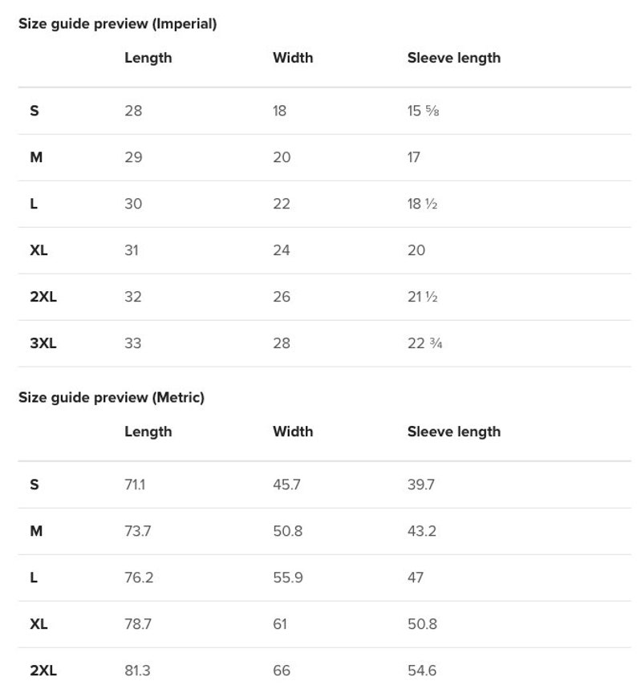Click sleeve length value 15 ⅝
The height and width of the screenshot is (685, 637).
coord(423,111)
